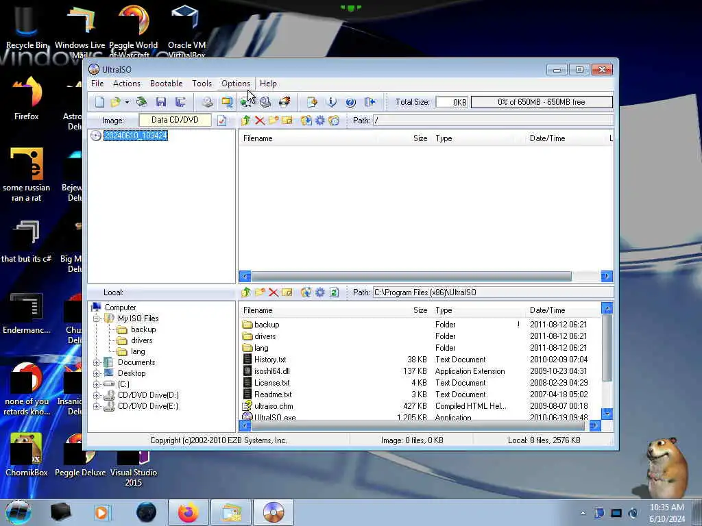
Task: Click the Data CD/DVD image type box
Action: point(175,120)
